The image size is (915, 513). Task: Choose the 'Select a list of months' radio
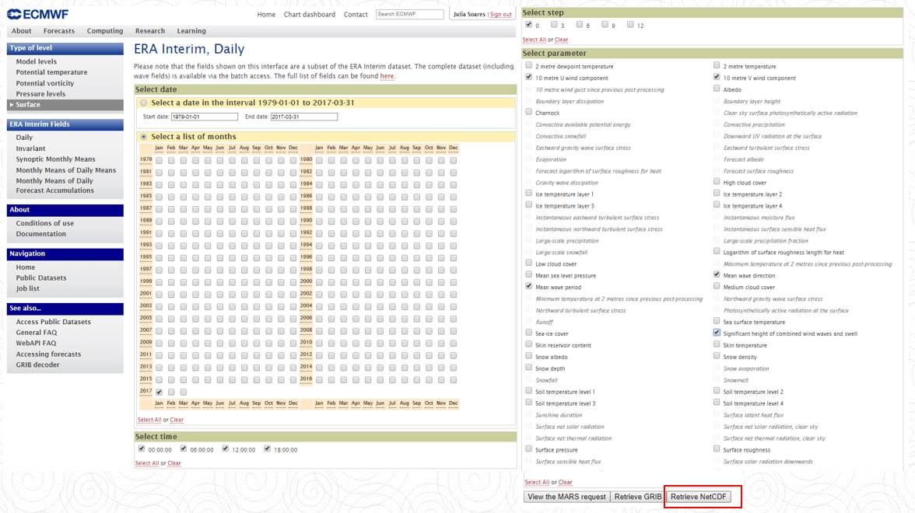pyautogui.click(x=143, y=137)
